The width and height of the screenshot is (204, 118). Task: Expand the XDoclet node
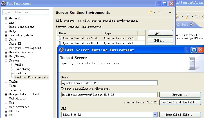(x=6, y=111)
